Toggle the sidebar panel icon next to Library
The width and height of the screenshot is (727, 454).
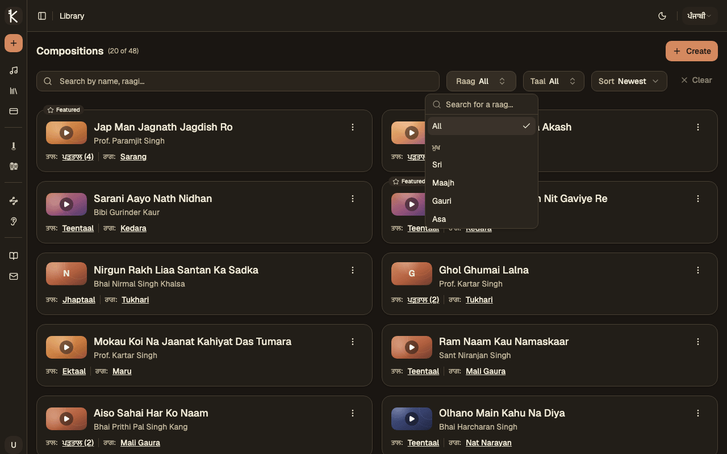(42, 16)
